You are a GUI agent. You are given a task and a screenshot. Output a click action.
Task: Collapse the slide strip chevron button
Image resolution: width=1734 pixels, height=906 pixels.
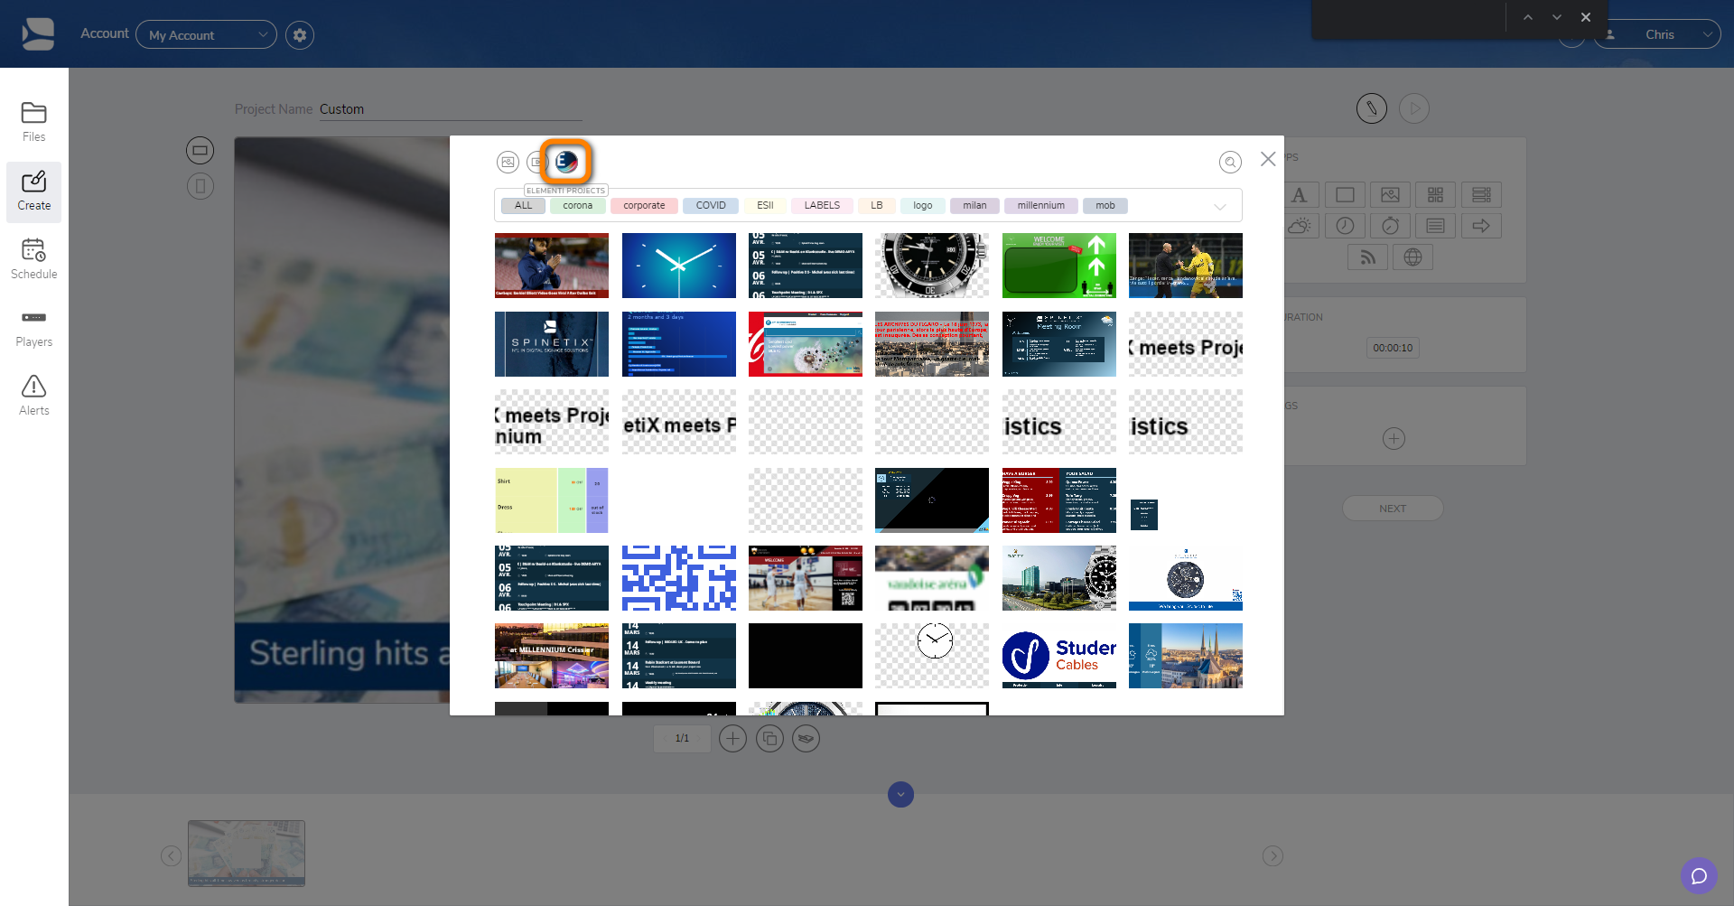(900, 795)
